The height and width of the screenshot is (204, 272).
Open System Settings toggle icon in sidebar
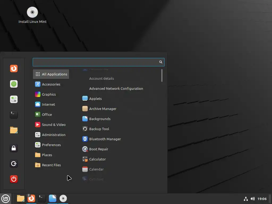tap(14, 99)
